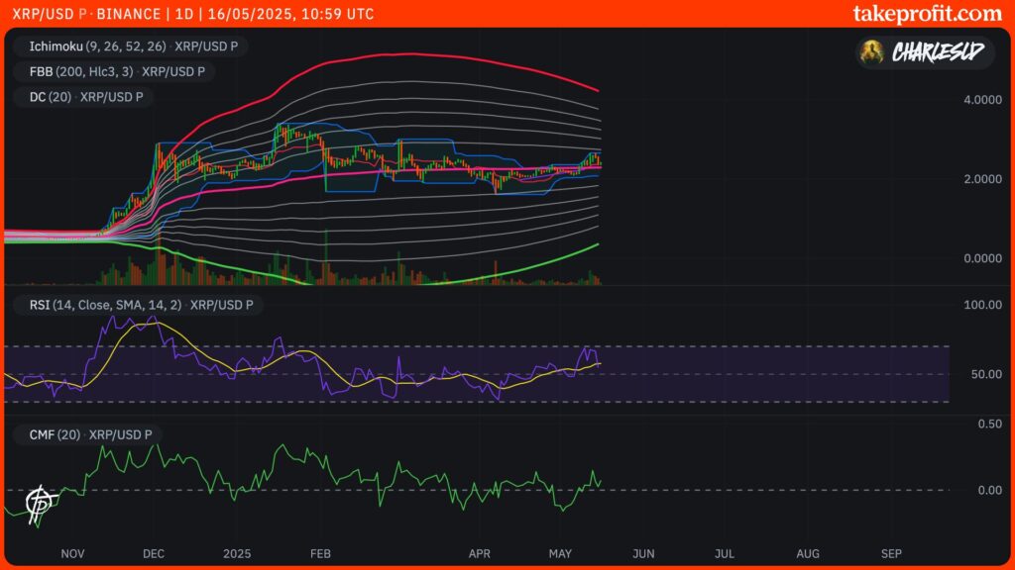Click NOV on the date axis
The height and width of the screenshot is (570, 1015).
click(x=71, y=554)
